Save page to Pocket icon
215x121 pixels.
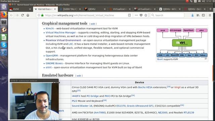pyautogui.click(x=141, y=15)
